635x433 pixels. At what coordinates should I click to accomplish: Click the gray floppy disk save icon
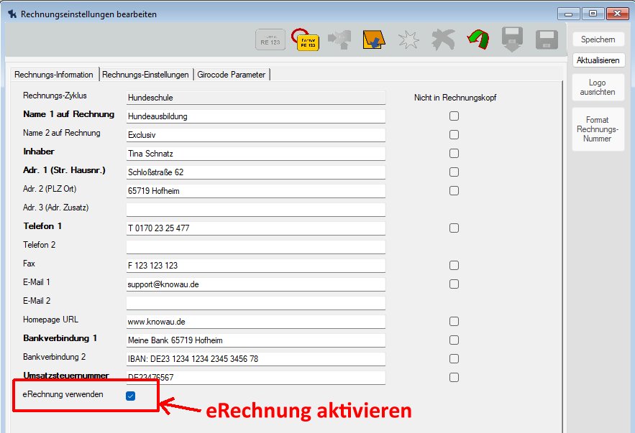pyautogui.click(x=547, y=40)
